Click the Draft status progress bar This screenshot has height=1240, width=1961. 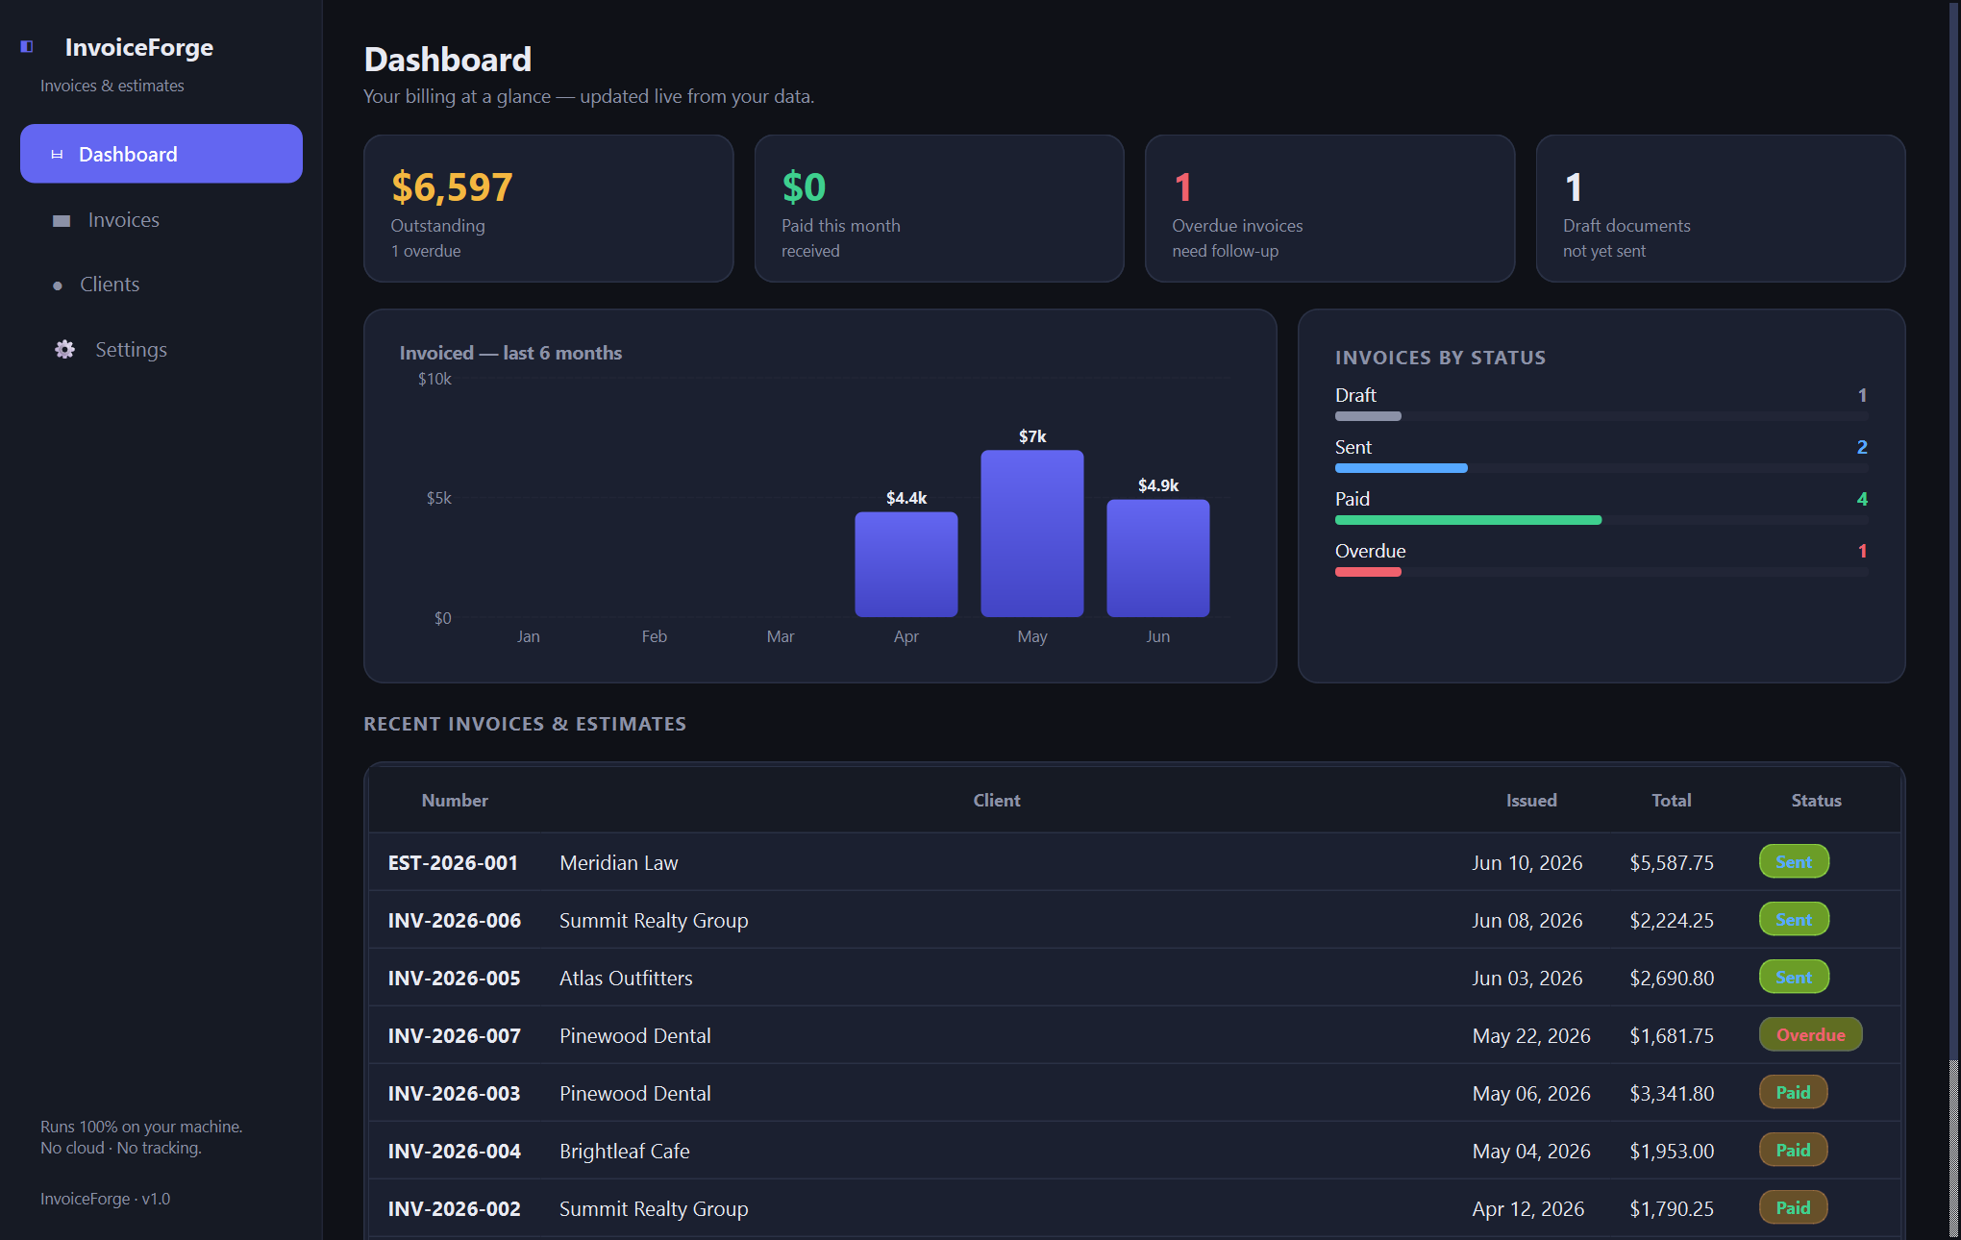[1601, 416]
